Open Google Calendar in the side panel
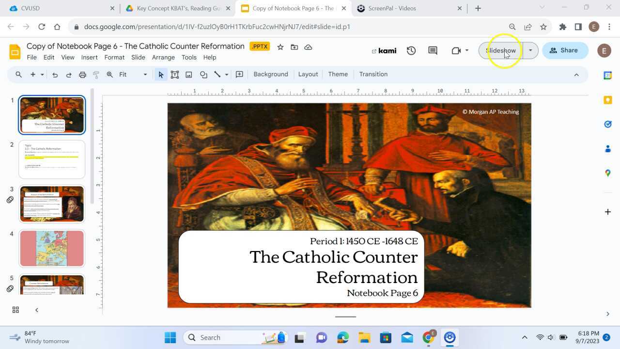The height and width of the screenshot is (349, 620). (608, 75)
